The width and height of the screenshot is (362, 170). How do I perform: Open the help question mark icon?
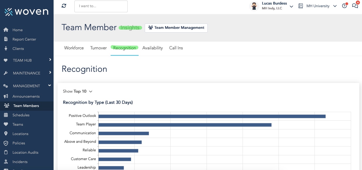point(344,6)
